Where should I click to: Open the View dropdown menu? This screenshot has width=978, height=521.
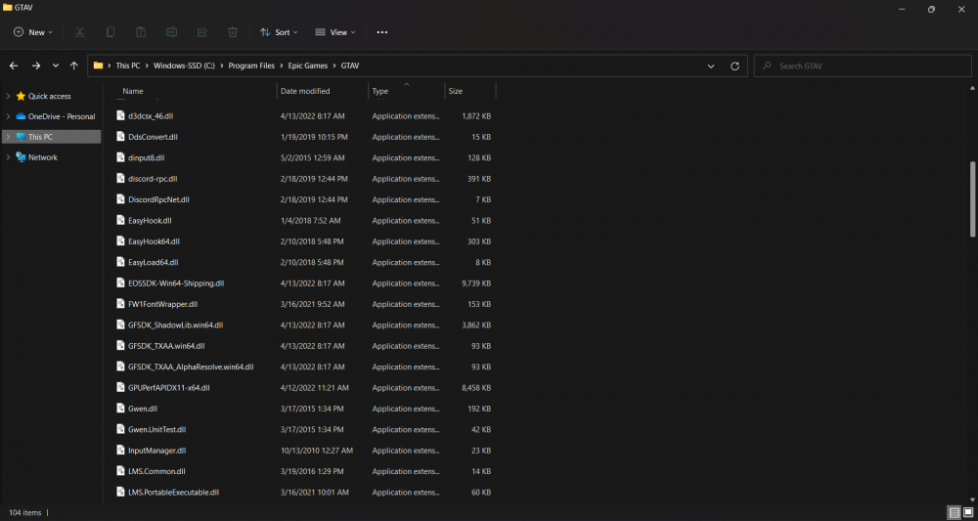(x=334, y=32)
